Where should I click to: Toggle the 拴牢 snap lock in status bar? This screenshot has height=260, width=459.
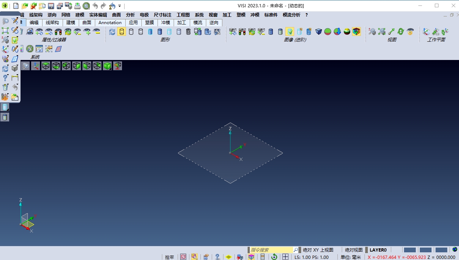(169, 257)
